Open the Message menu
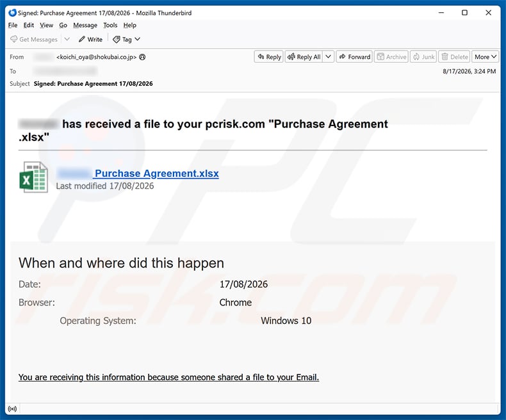This screenshot has width=506, height=420. (85, 25)
